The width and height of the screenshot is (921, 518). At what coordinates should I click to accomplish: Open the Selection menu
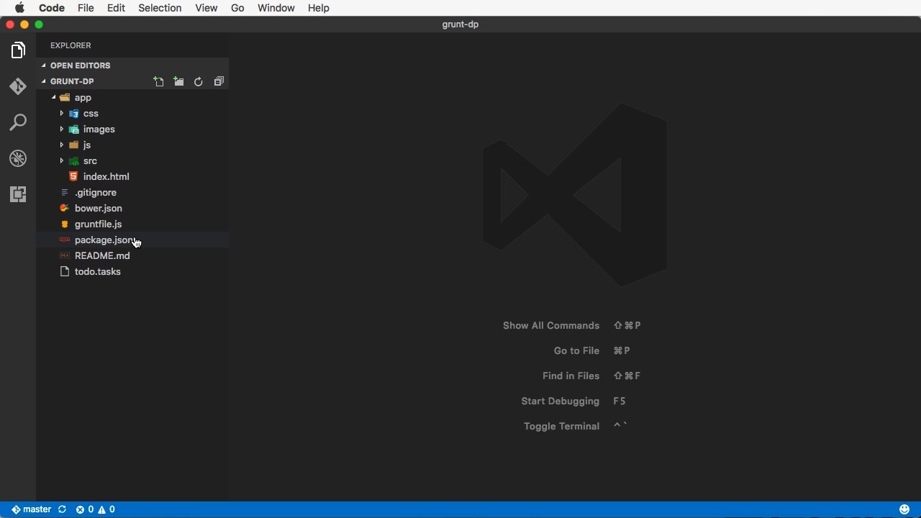click(160, 8)
